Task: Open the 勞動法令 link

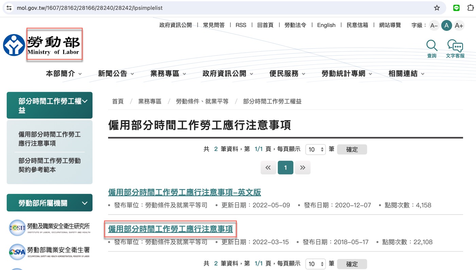Action: [295, 25]
